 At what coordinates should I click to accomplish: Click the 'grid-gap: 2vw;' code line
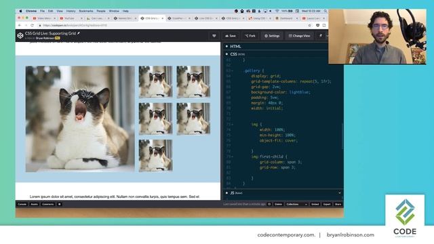[266, 87]
